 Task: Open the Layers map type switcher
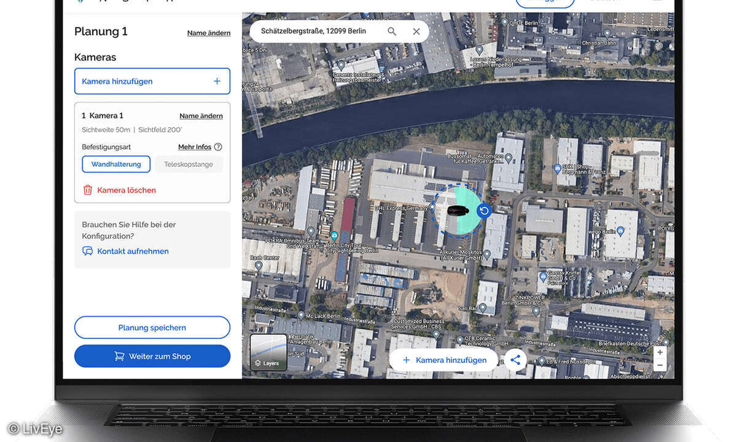coord(268,352)
